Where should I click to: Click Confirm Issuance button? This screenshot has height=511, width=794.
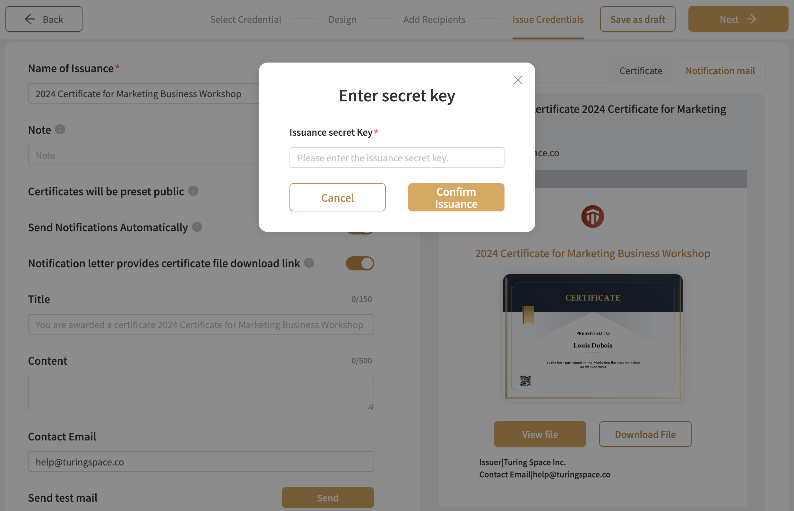[x=456, y=197]
